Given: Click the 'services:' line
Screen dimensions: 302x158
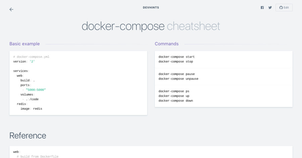Looking at the screenshot, I should [21, 71].
